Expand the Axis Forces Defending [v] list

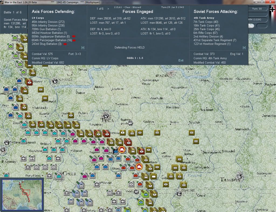83,47
